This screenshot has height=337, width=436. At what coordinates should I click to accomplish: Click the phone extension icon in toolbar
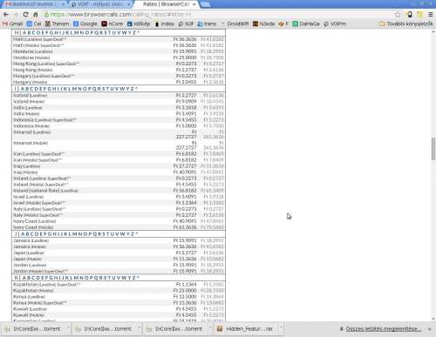coord(409,15)
